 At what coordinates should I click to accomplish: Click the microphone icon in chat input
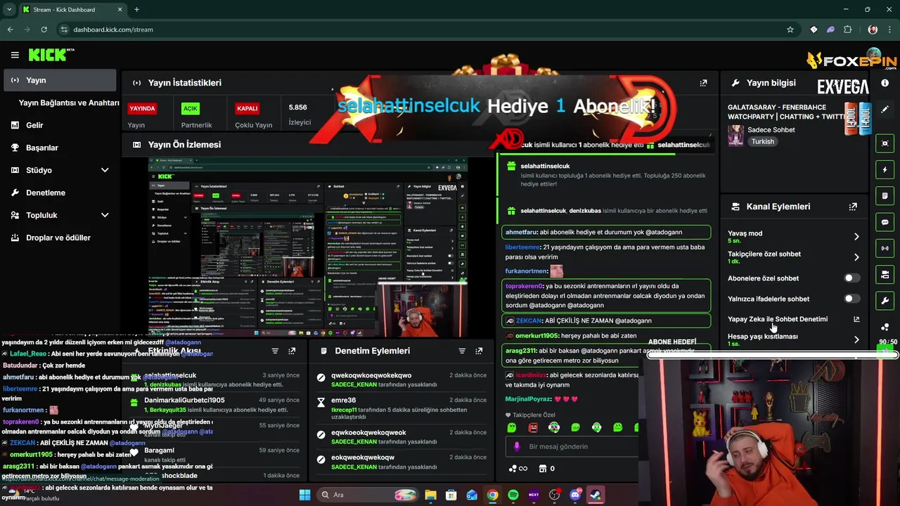pos(517,446)
